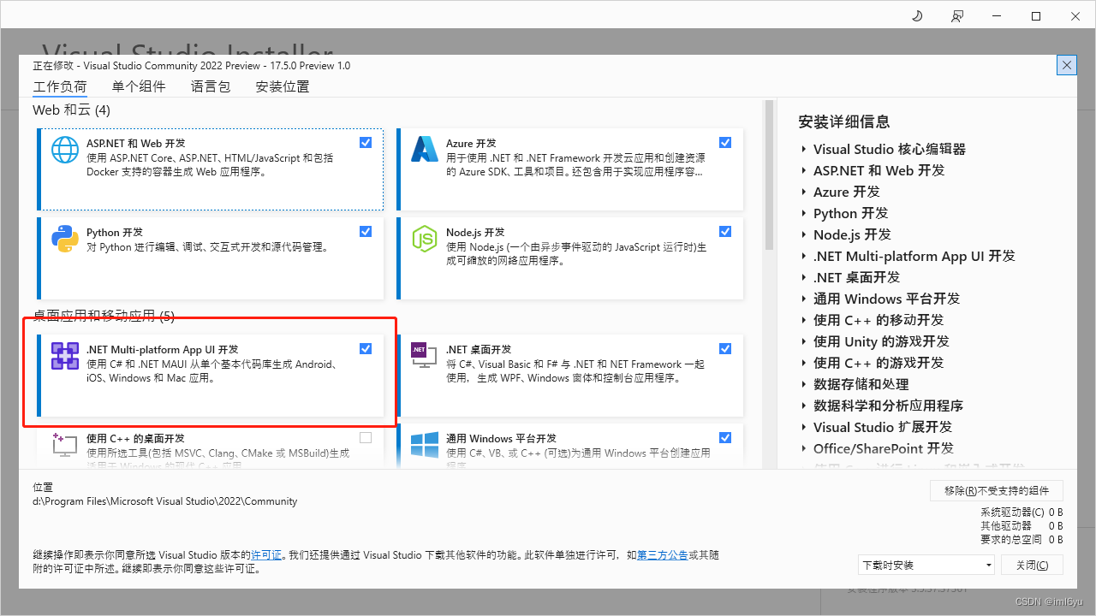
Task: Expand 通用 Windows 平台开发 details
Action: [805, 299]
